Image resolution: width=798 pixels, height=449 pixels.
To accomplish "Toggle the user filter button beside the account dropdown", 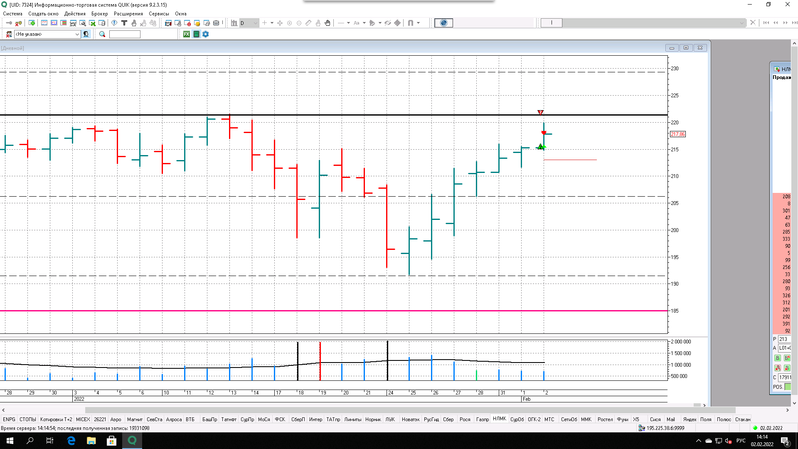I will click(86, 34).
